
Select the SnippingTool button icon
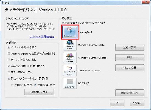coord(70,32)
